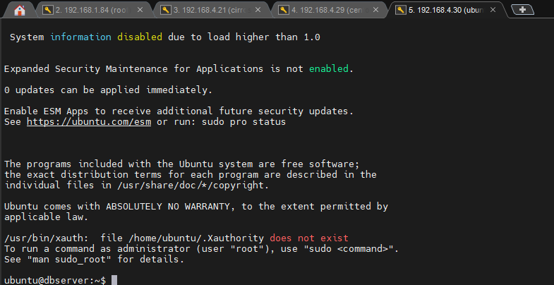Switch to tab 2. 192.168.1.84 (root)
This screenshot has height=285, width=554.
coord(94,11)
